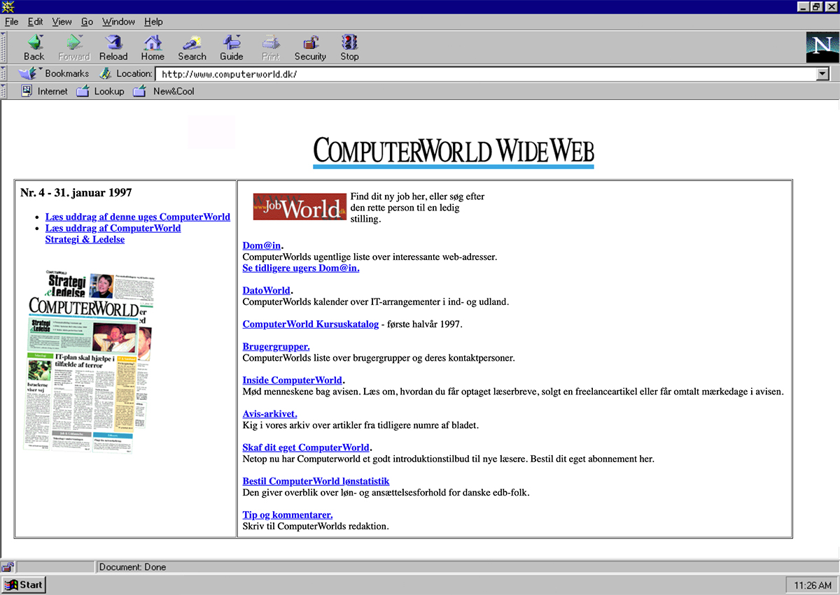Click the taskbar clock showing 11:26 AM
840x595 pixels.
click(x=811, y=585)
